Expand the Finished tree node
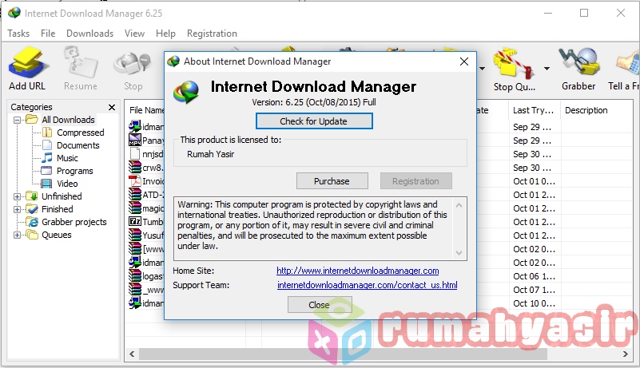Viewport: 640px width, 368px height. click(x=17, y=209)
